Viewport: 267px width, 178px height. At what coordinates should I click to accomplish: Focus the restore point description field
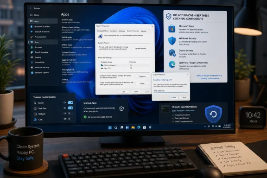(x=171, y=91)
